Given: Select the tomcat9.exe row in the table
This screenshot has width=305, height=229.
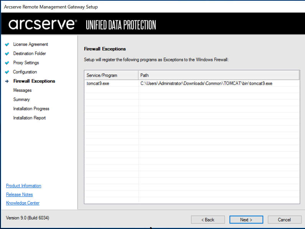Looking at the screenshot, I should [x=192, y=83].
